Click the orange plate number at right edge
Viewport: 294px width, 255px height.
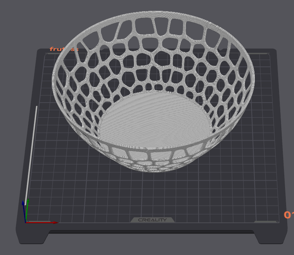pos(289,215)
